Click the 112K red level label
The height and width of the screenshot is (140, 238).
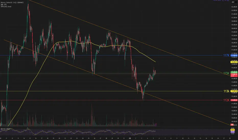coord(226,100)
